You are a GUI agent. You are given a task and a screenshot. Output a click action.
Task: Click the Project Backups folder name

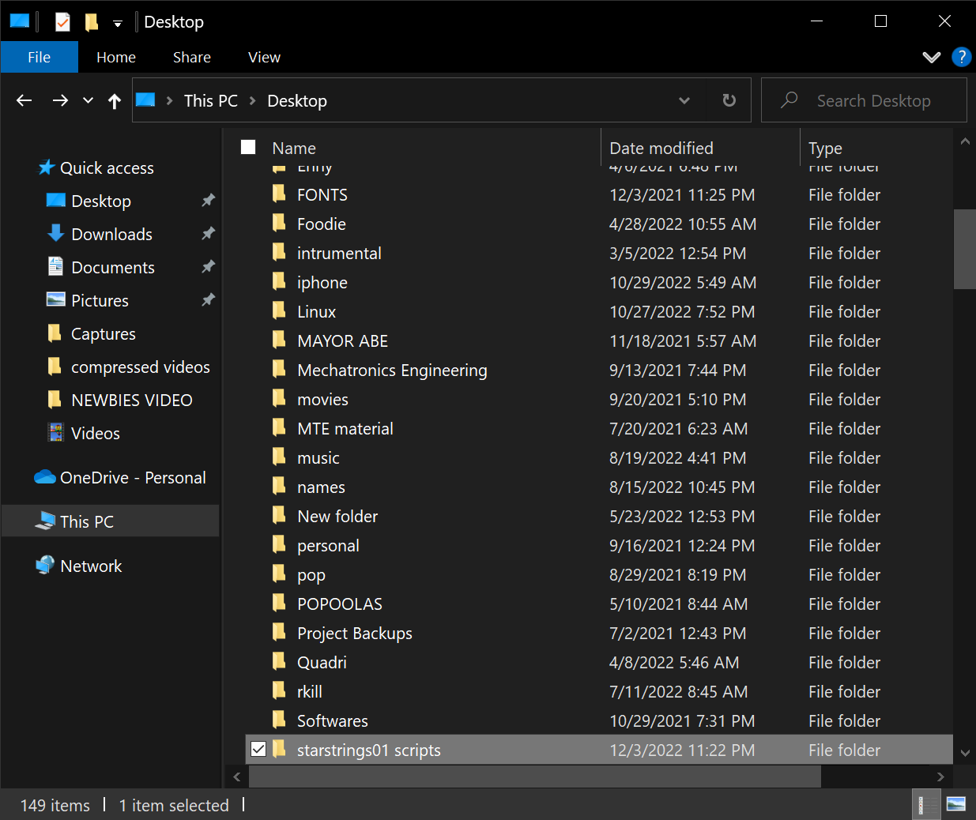pos(355,633)
